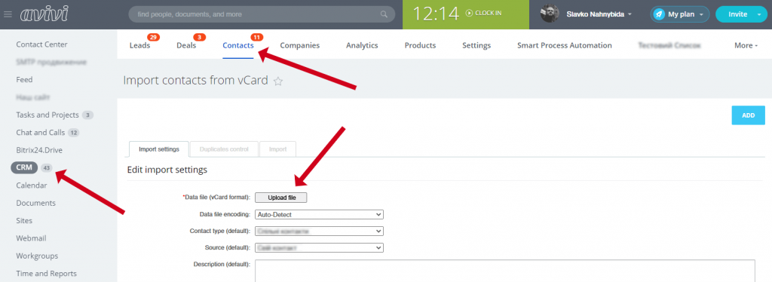
Task: Open CRM in sidebar
Action: 24,168
